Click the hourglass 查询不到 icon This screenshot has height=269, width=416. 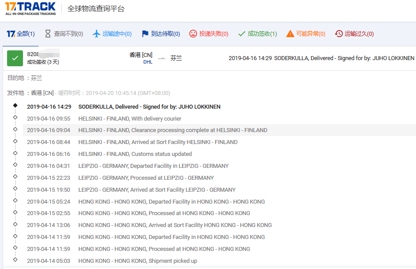pyautogui.click(x=48, y=34)
